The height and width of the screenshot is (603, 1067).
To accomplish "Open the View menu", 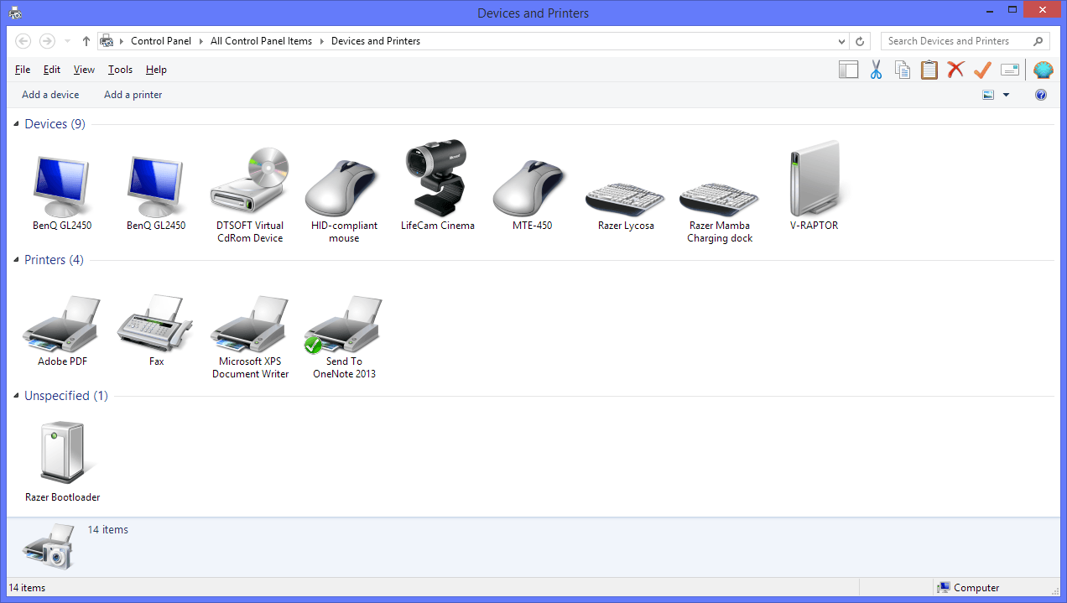I will [84, 70].
